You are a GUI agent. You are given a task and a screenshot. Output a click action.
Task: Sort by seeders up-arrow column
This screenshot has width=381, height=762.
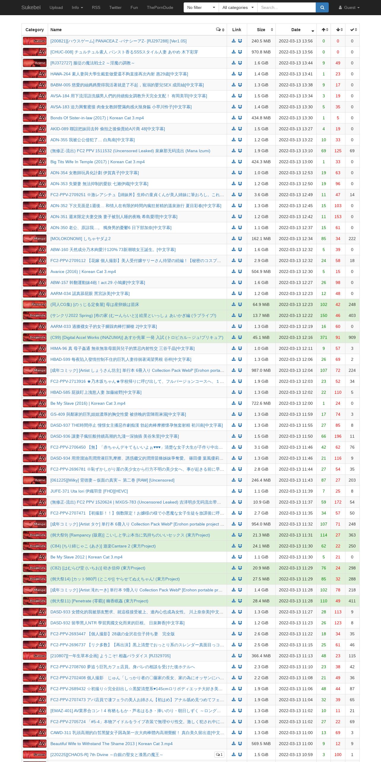pyautogui.click(x=324, y=30)
